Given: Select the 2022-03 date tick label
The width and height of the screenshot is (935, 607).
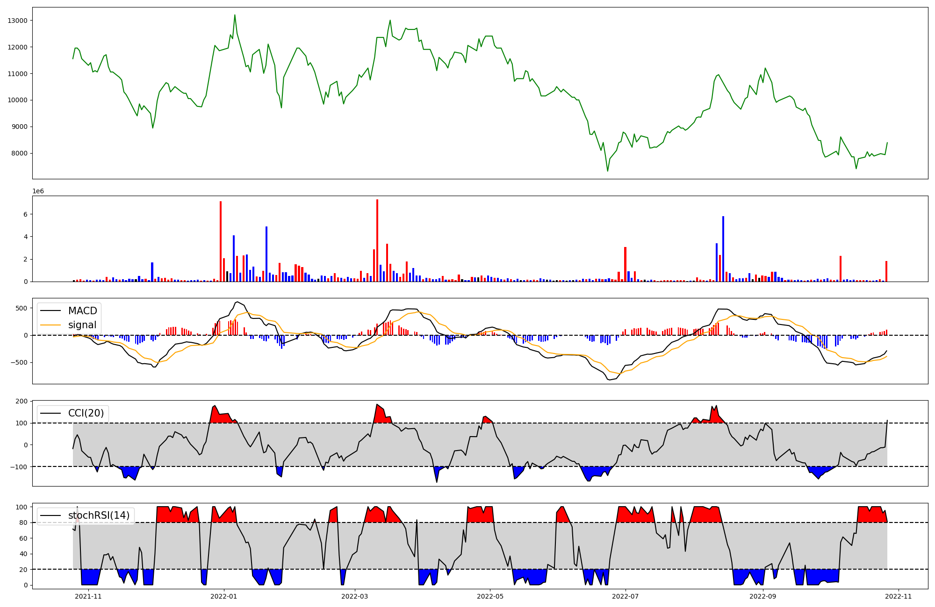Looking at the screenshot, I should (355, 596).
